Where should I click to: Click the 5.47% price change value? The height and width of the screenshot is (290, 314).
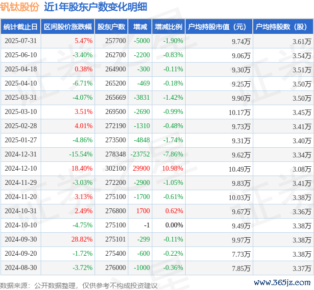tap(83, 41)
